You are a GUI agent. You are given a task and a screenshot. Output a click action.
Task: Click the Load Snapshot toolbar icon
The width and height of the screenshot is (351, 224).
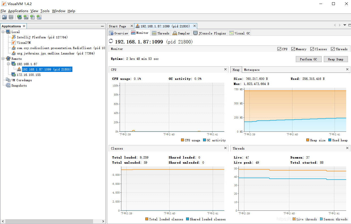(5, 17)
